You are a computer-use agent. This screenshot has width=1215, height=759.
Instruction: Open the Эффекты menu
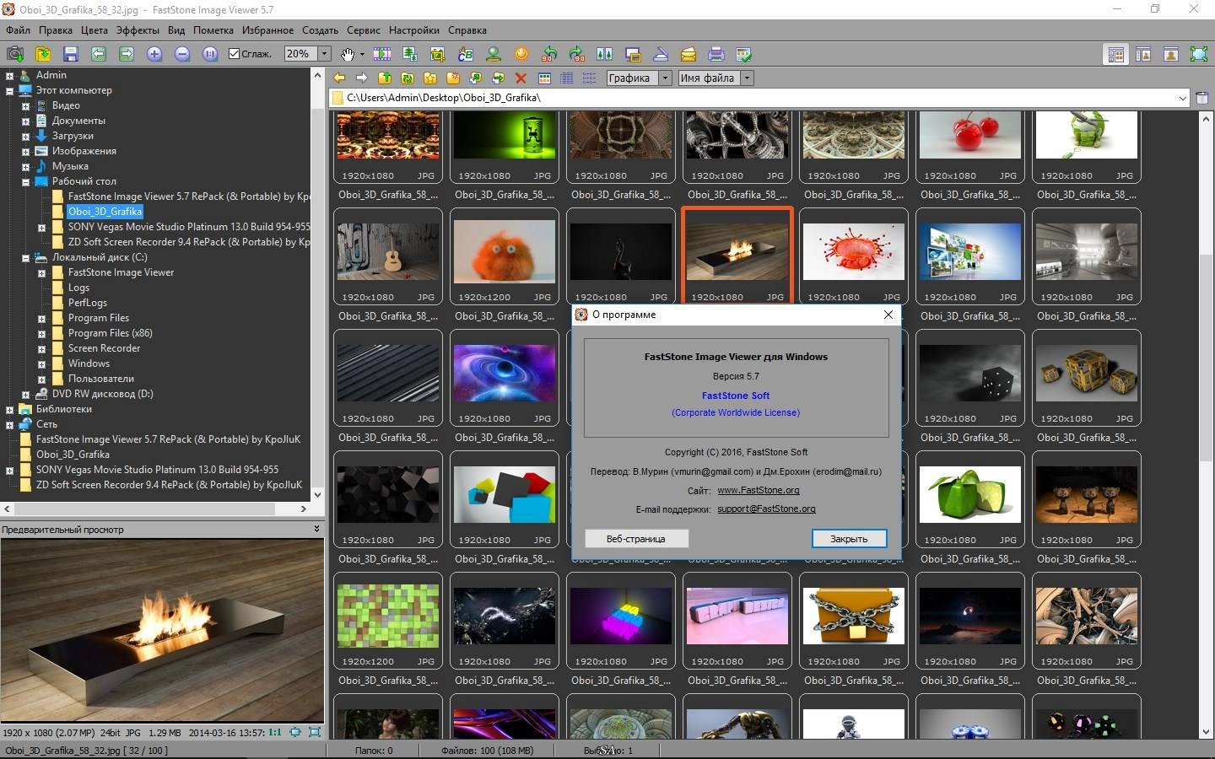[138, 30]
